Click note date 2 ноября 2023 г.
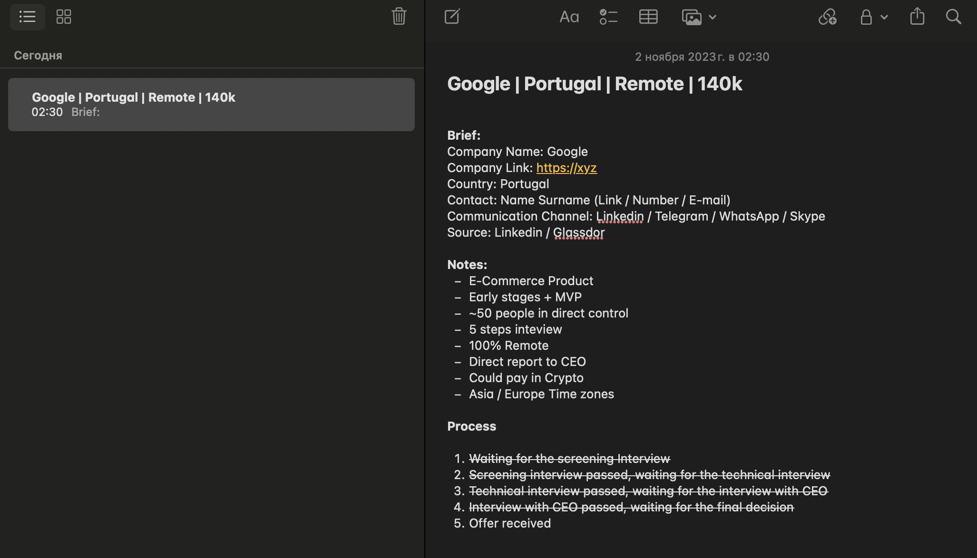 coord(702,57)
